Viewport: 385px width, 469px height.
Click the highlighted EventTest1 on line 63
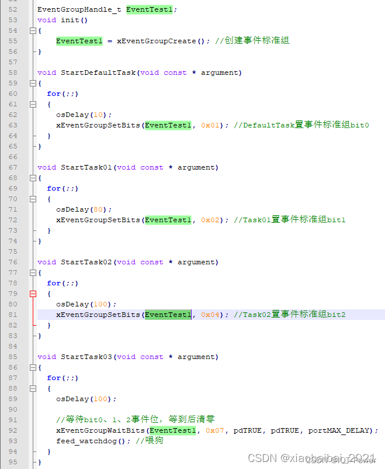point(168,125)
